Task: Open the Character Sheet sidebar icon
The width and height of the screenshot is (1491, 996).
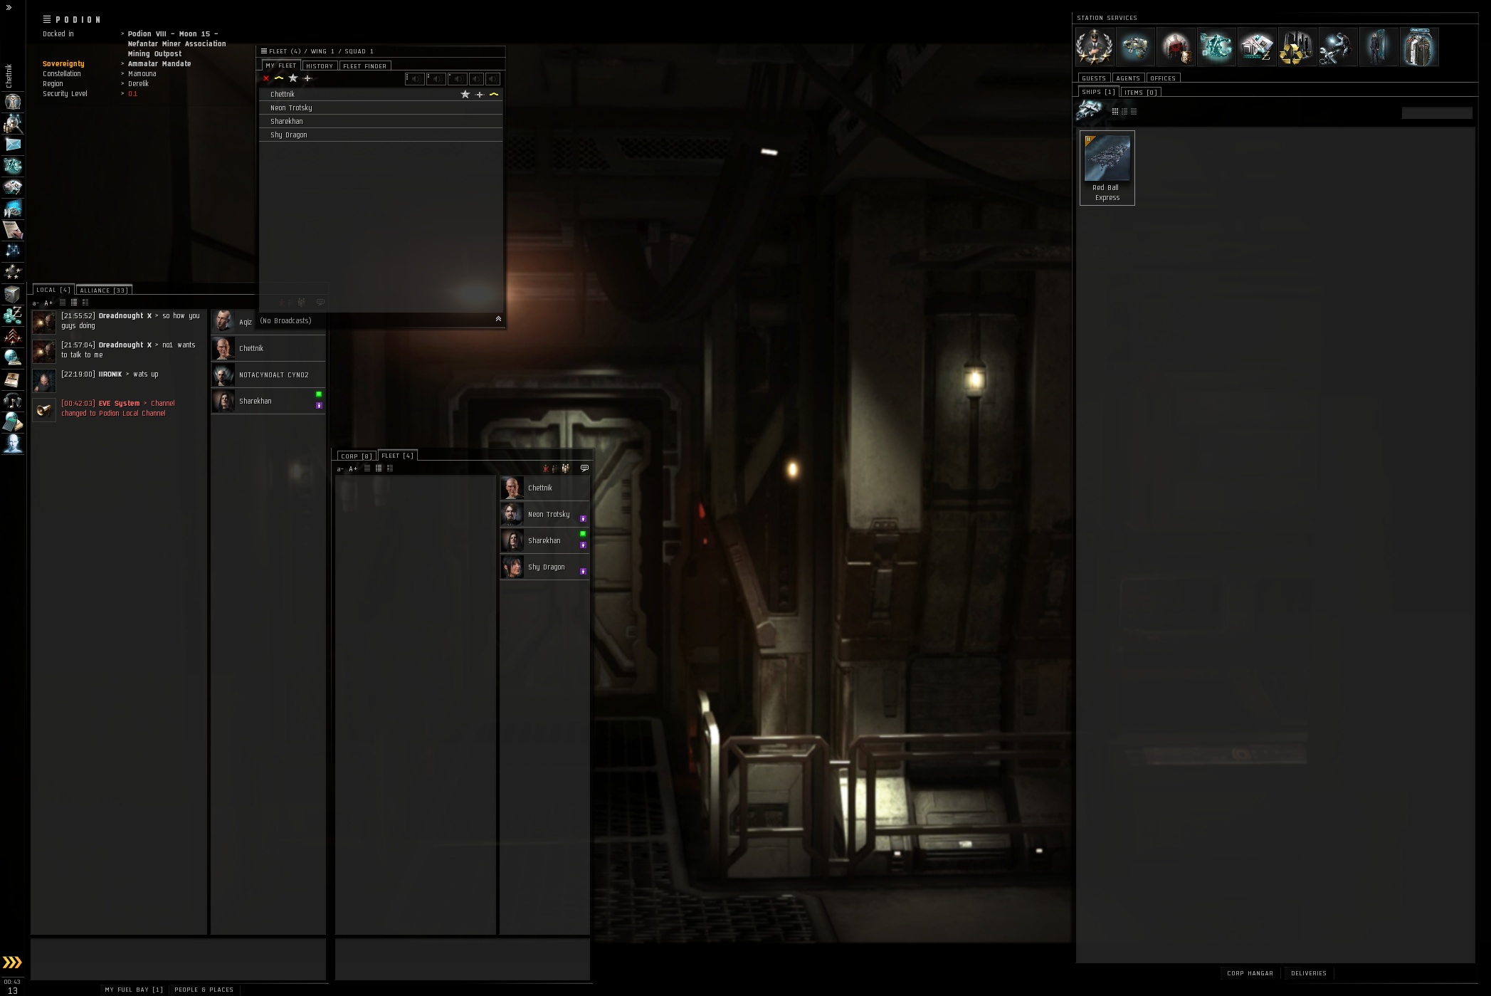Action: point(13,102)
